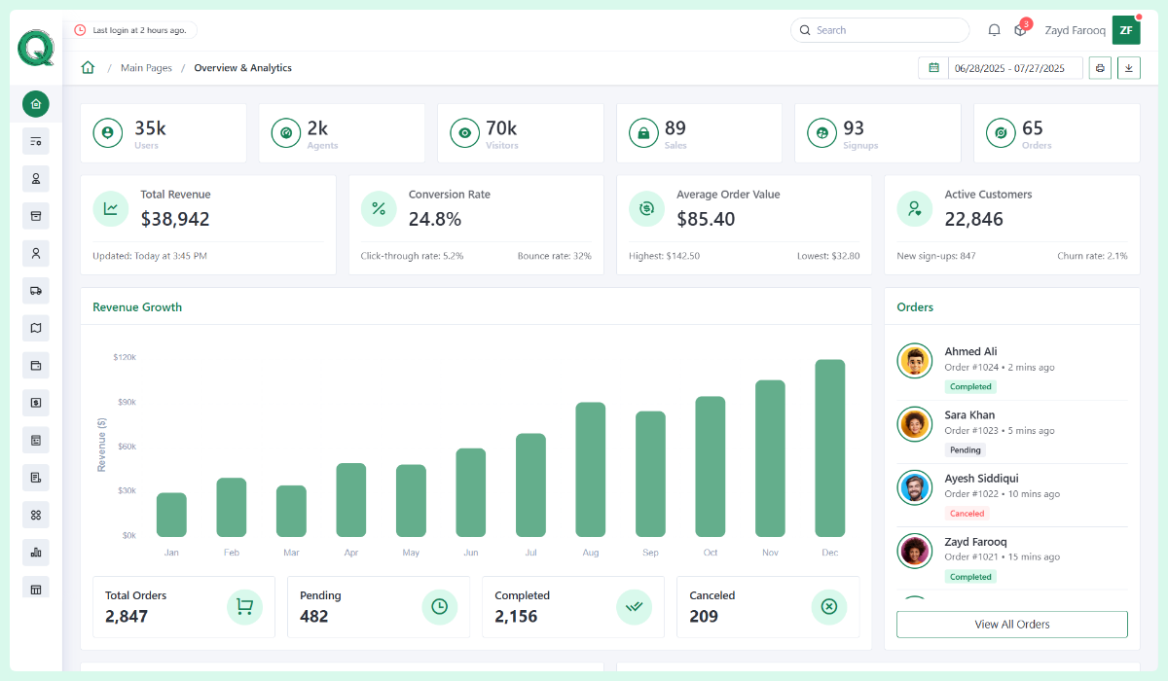Select the flag icon in the sidebar
Viewport: 1168px width, 681px height.
click(x=35, y=328)
